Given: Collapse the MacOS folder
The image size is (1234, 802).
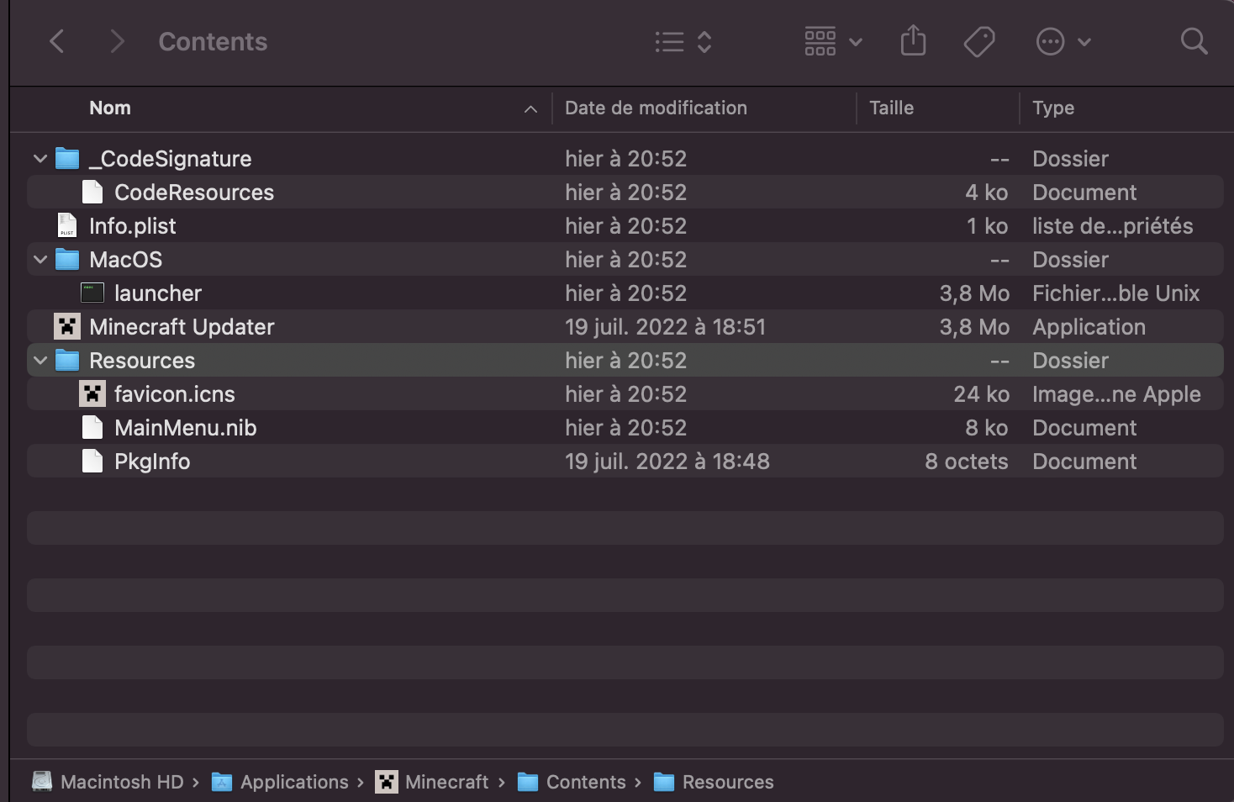Looking at the screenshot, I should tap(40, 259).
